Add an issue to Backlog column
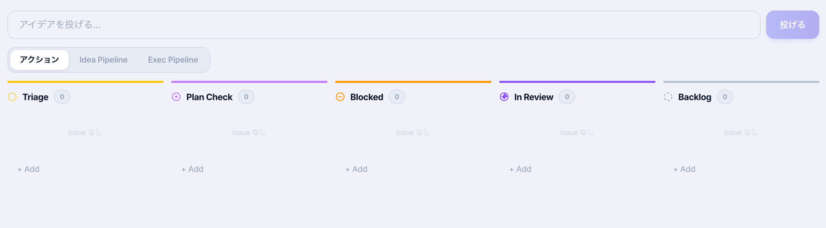 point(684,169)
